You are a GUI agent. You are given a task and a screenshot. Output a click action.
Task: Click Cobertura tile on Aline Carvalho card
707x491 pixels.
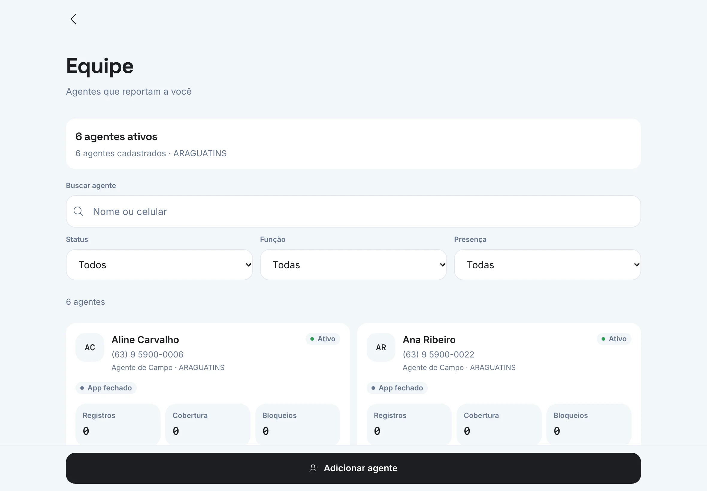pyautogui.click(x=208, y=424)
